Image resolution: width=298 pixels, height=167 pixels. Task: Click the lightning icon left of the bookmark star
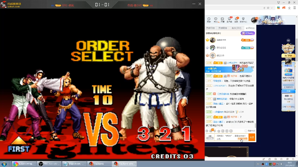click(x=264, y=8)
